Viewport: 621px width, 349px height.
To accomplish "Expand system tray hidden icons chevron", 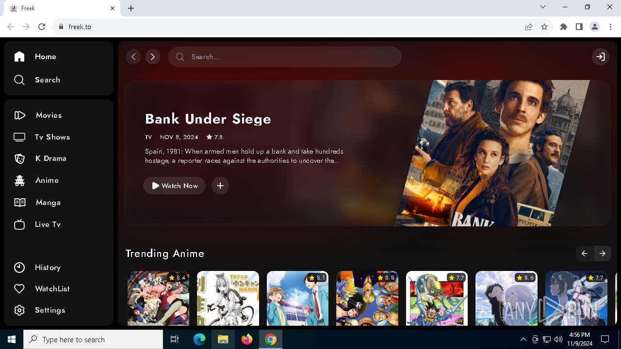I will click(523, 339).
